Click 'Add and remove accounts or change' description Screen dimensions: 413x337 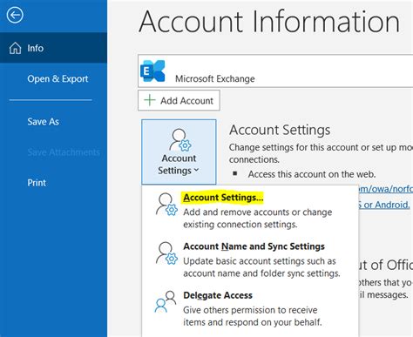258,212
